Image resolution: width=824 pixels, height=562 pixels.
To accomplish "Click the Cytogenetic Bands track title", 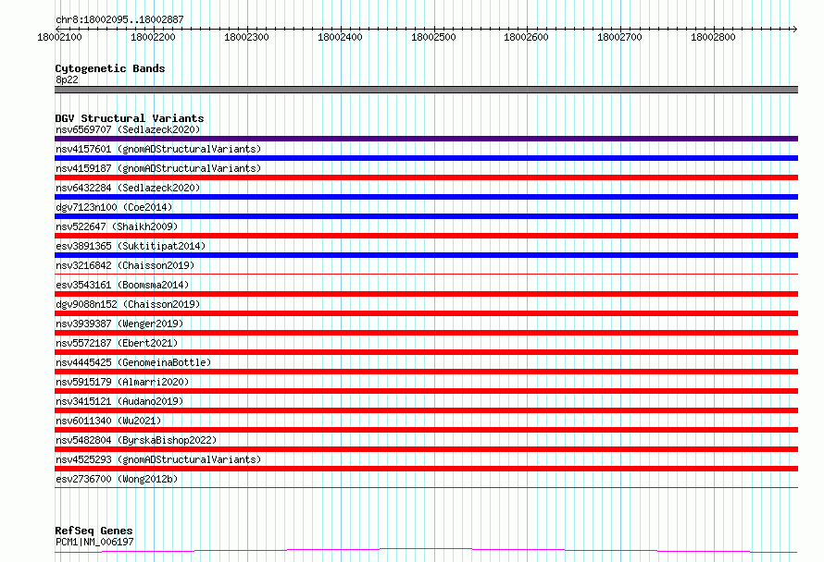I will pos(110,68).
